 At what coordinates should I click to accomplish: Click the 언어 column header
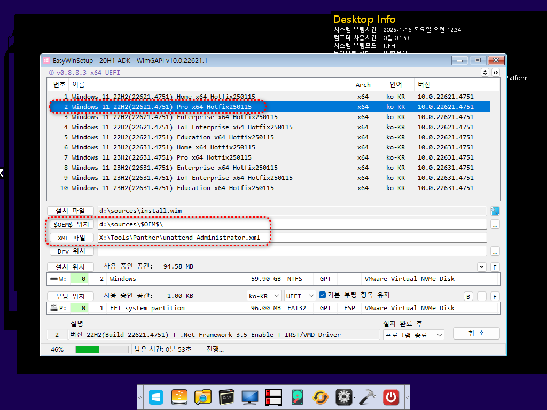click(x=396, y=84)
